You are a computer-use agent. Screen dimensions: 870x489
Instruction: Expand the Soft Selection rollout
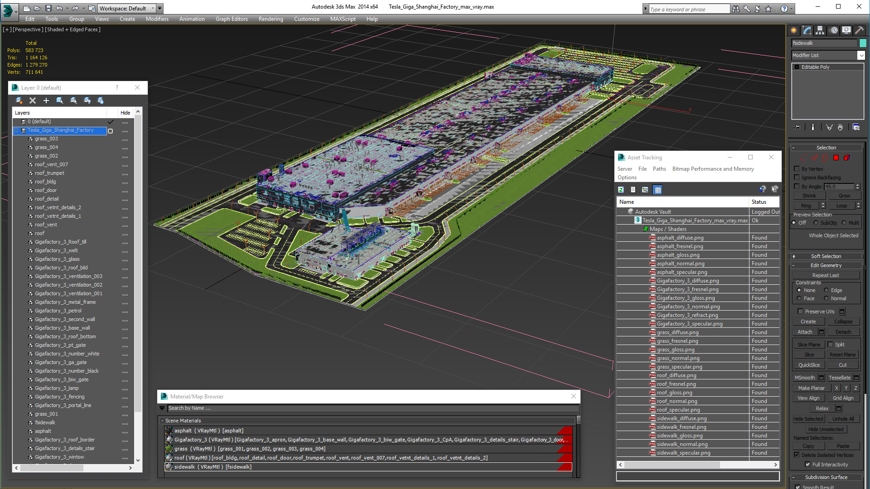pyautogui.click(x=826, y=256)
